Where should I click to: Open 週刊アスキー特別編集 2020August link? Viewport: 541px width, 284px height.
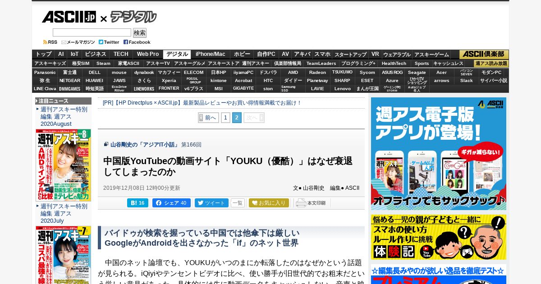pos(64,116)
